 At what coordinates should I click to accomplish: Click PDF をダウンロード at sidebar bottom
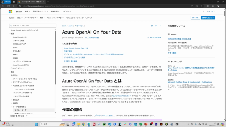19,116
